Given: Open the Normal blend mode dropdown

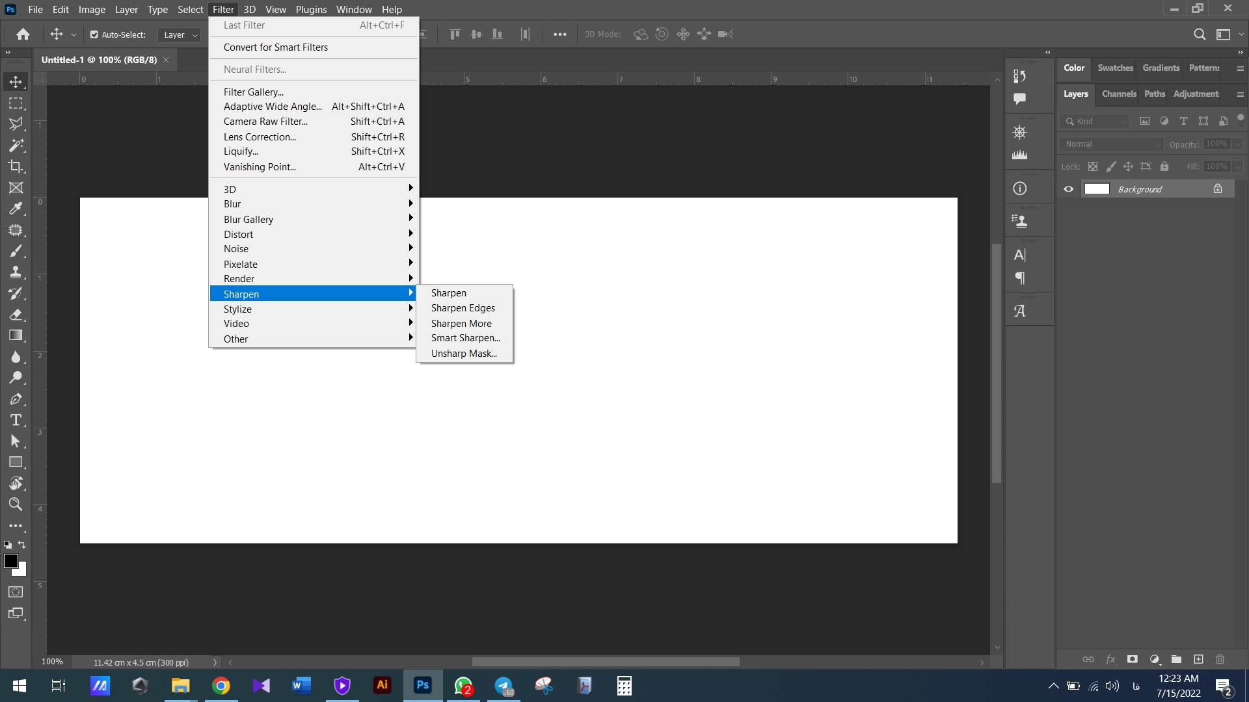Looking at the screenshot, I should tap(1112, 144).
